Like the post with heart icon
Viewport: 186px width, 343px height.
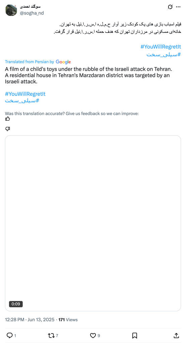pyautogui.click(x=93, y=335)
